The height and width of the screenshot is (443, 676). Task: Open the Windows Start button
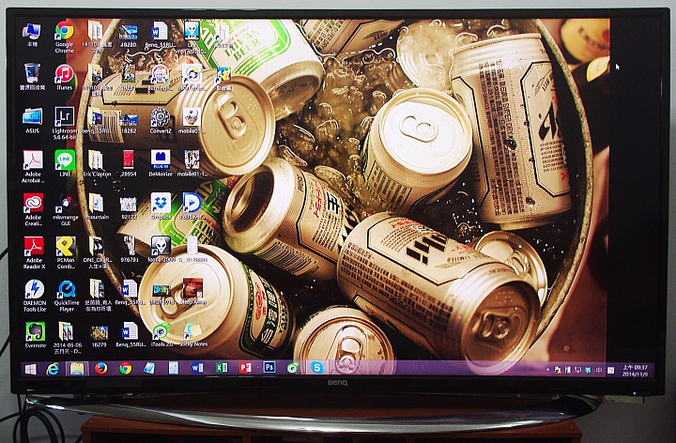point(31,369)
